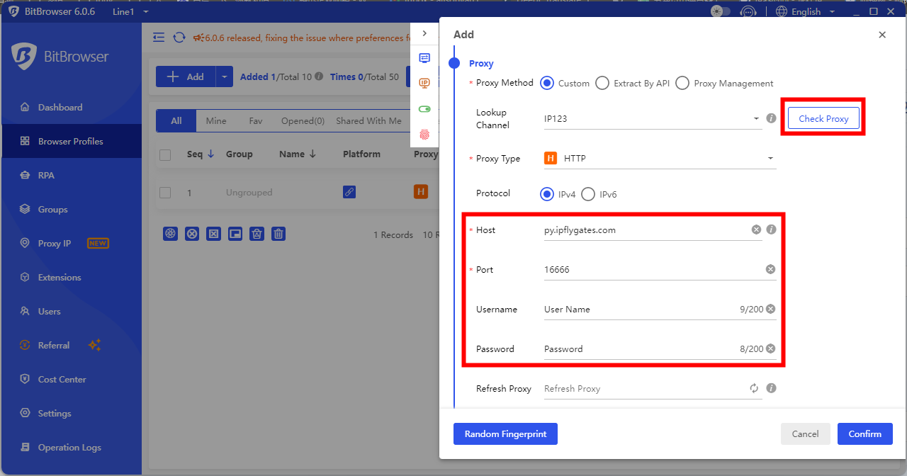Sort by Seq column
The height and width of the screenshot is (476, 907).
(x=201, y=154)
